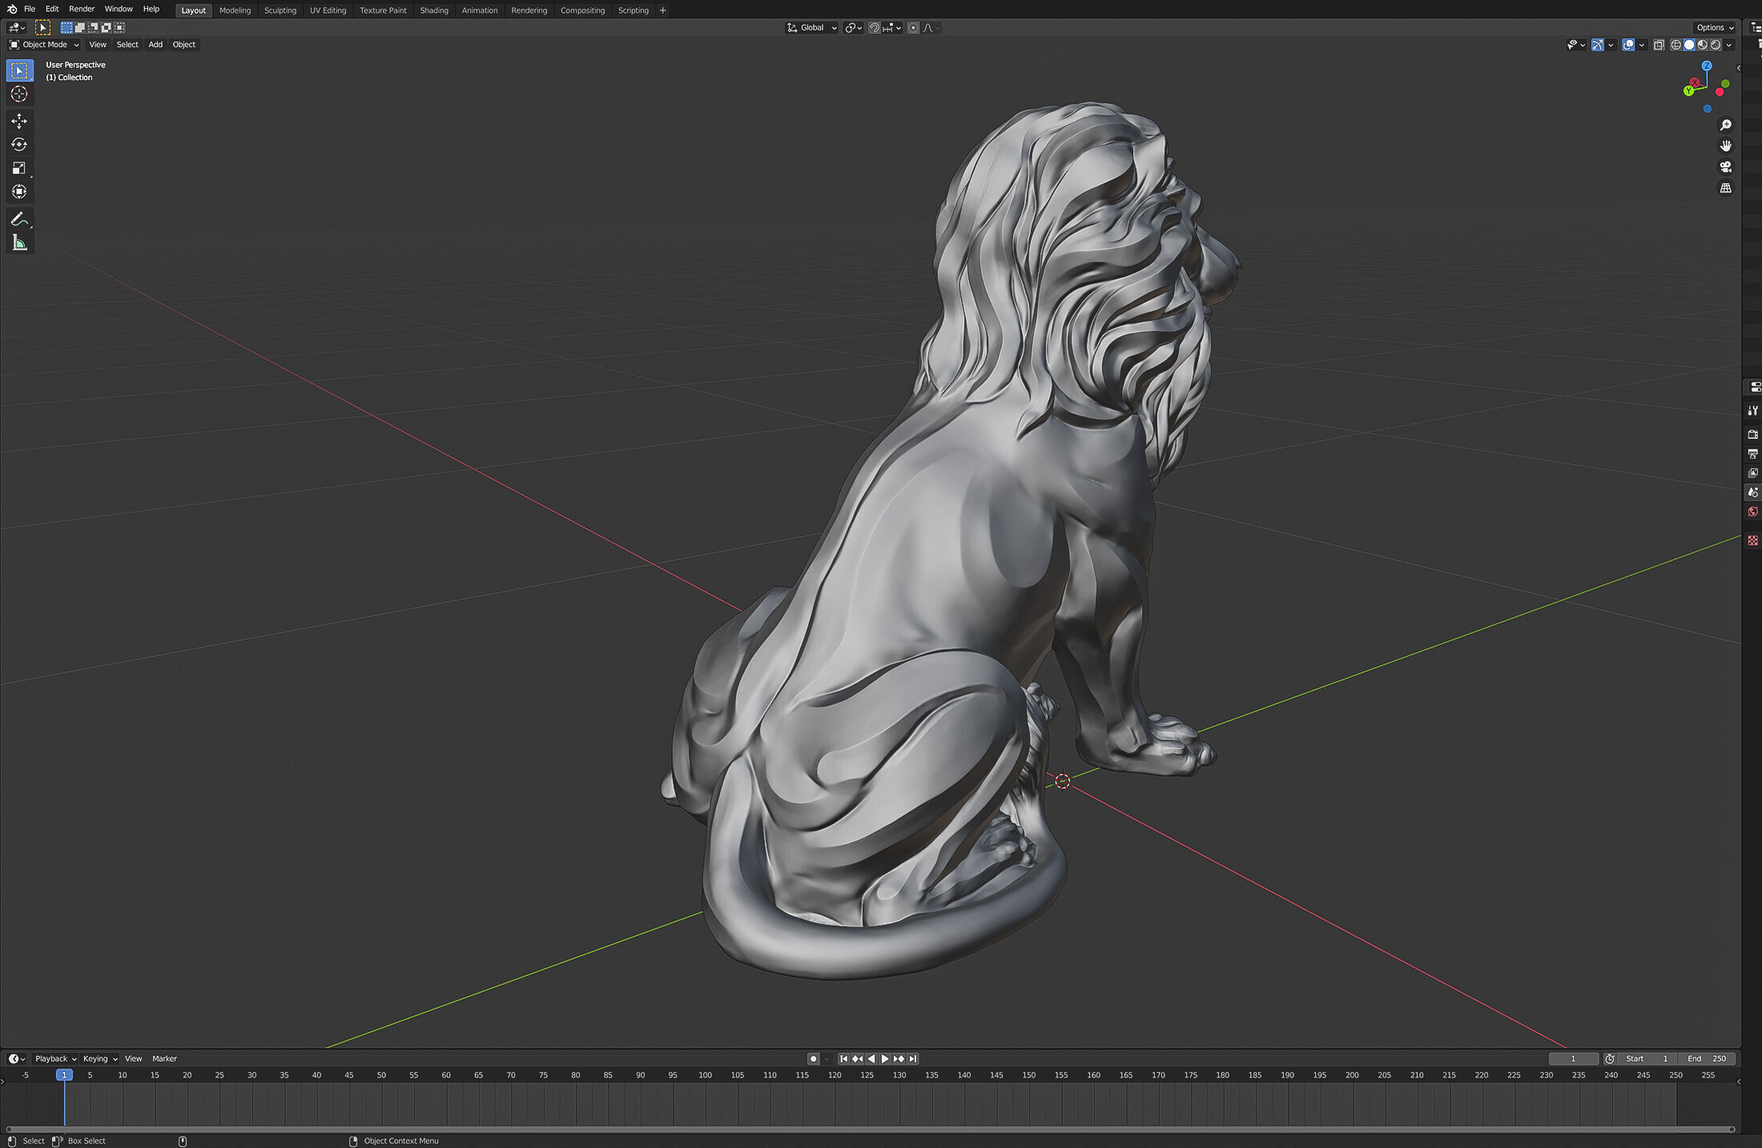Open the Object Mode dropdown
The height and width of the screenshot is (1148, 1762).
point(44,45)
